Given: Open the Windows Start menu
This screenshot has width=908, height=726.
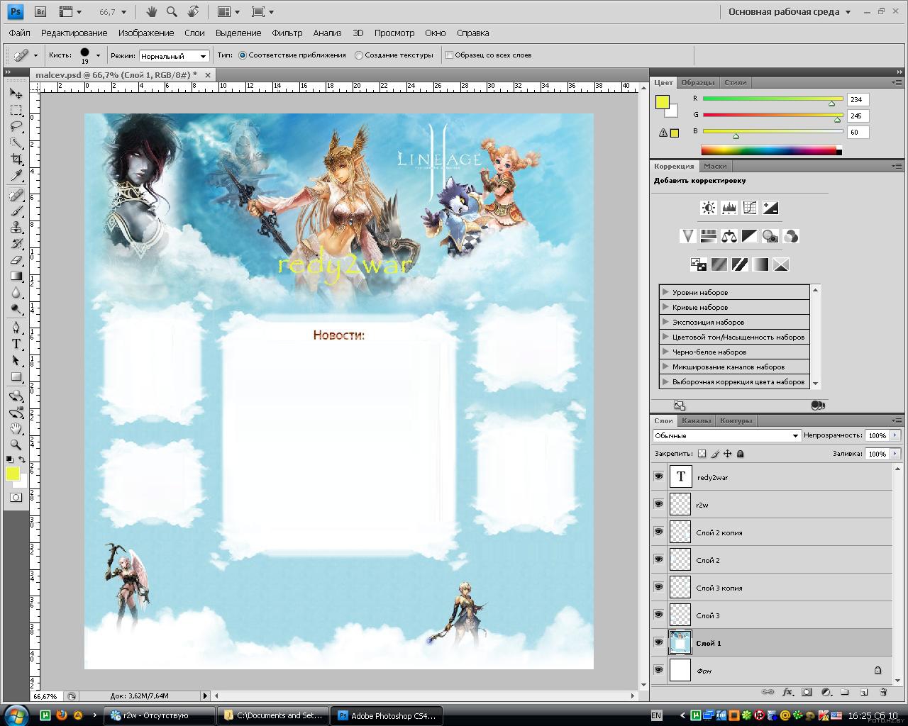Looking at the screenshot, I should pyautogui.click(x=16, y=715).
